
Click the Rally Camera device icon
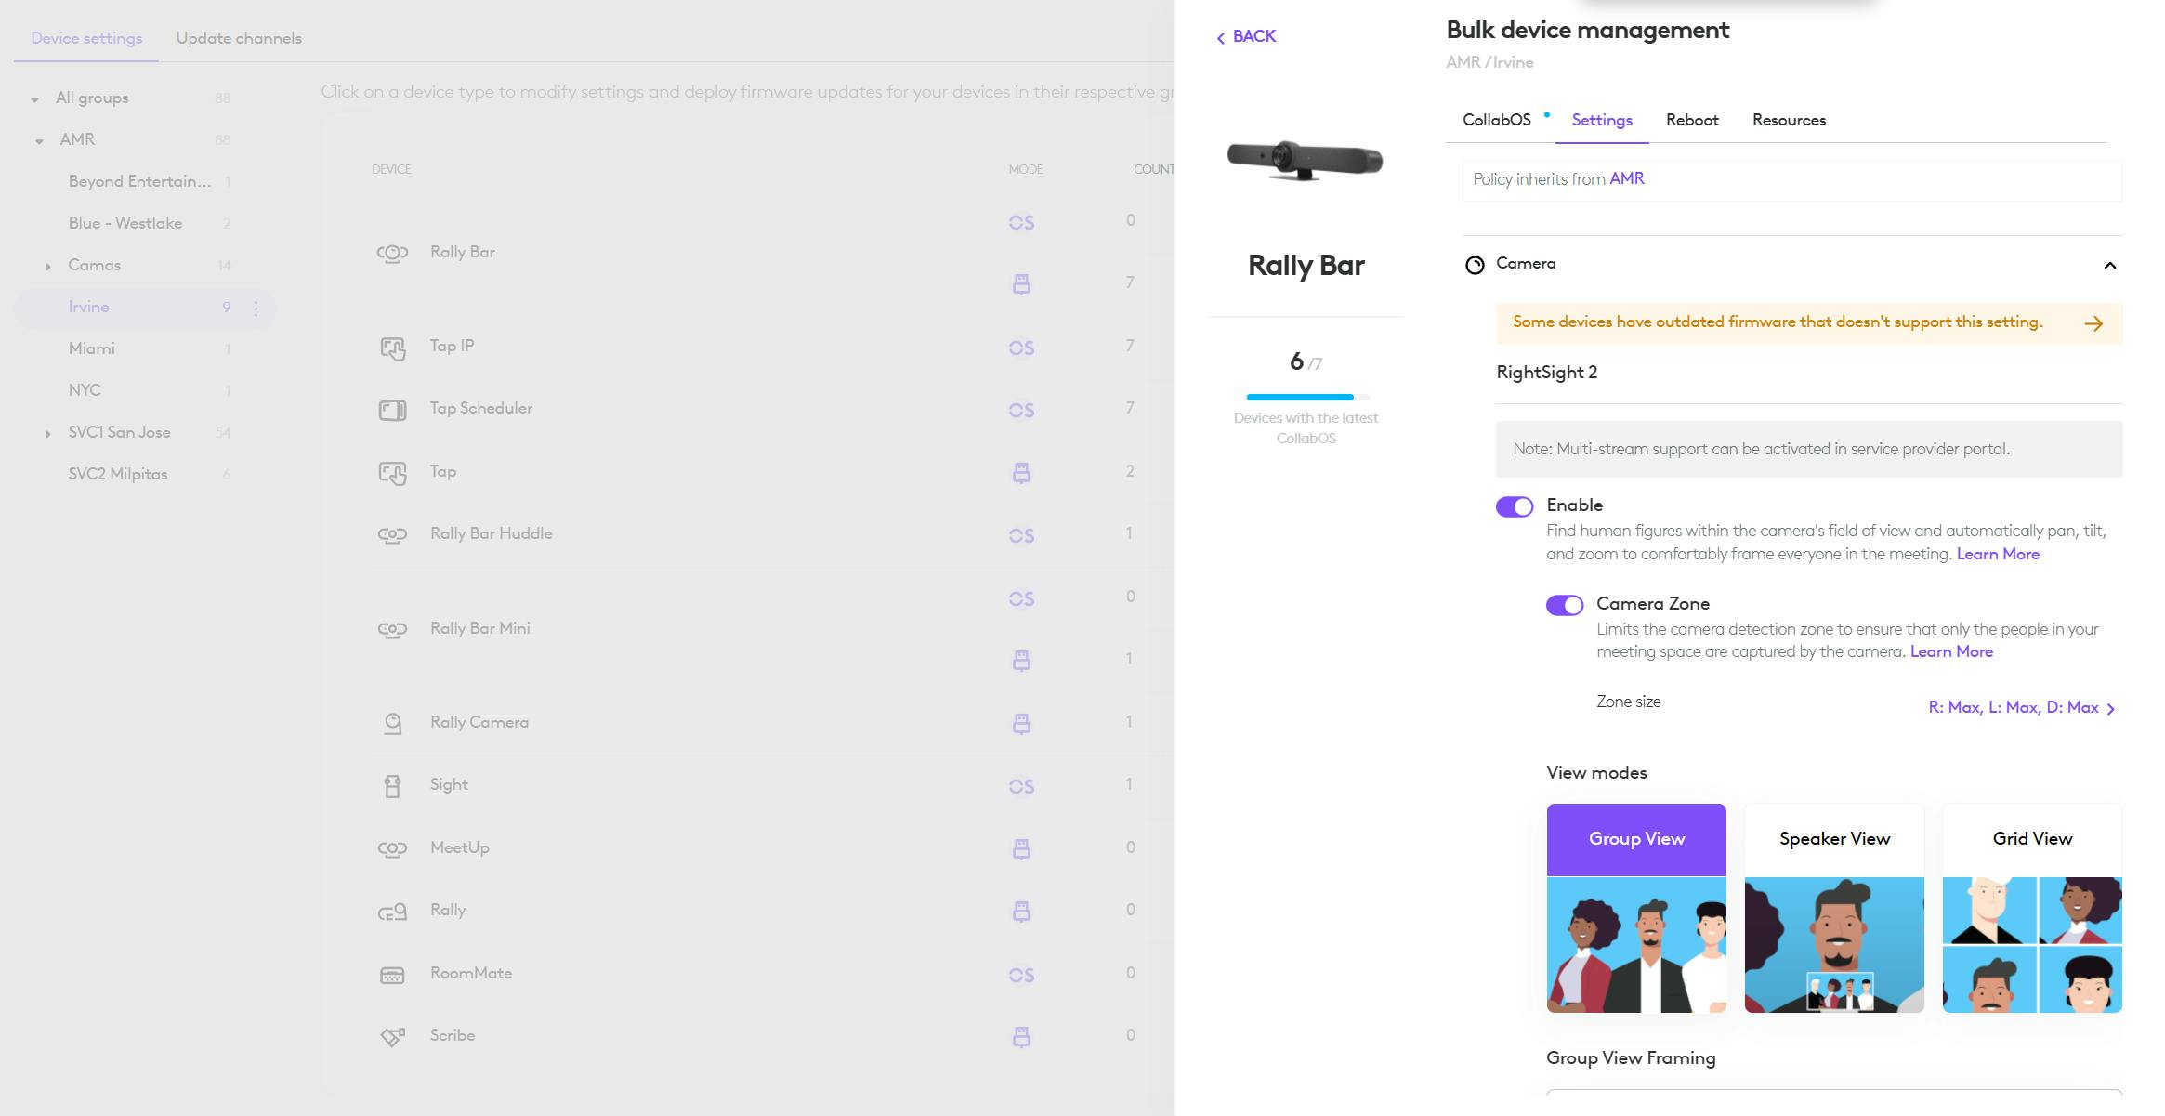pyautogui.click(x=392, y=723)
